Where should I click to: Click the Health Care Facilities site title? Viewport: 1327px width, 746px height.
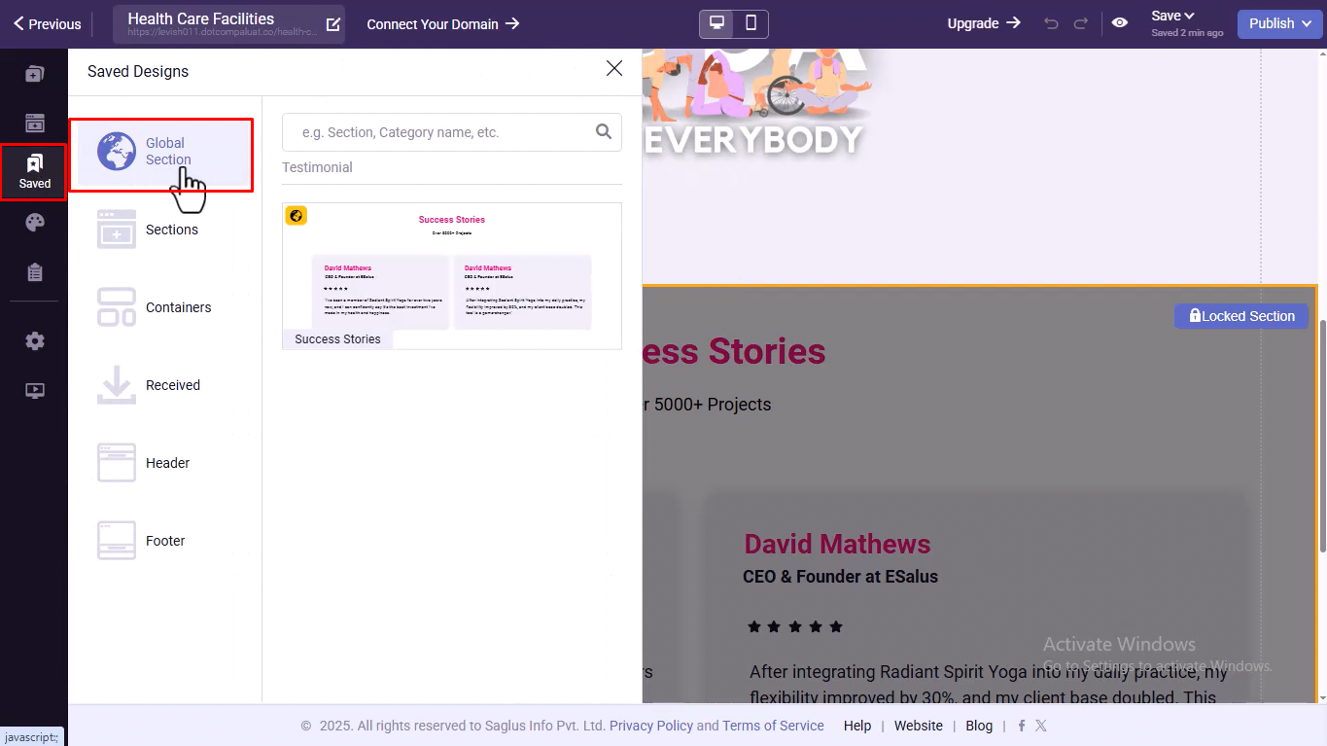[x=201, y=18]
